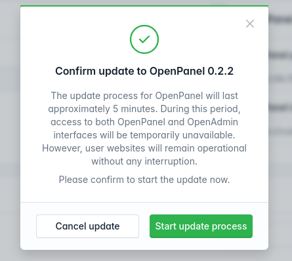Click the green checkmark circle icon
The width and height of the screenshot is (292, 261).
[144, 39]
